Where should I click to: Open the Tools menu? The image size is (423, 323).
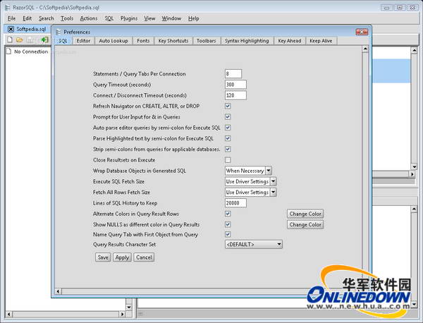point(67,18)
